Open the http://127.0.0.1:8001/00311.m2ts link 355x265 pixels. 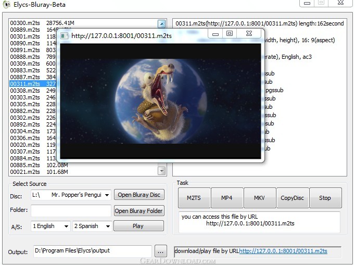pyautogui.click(x=283, y=251)
